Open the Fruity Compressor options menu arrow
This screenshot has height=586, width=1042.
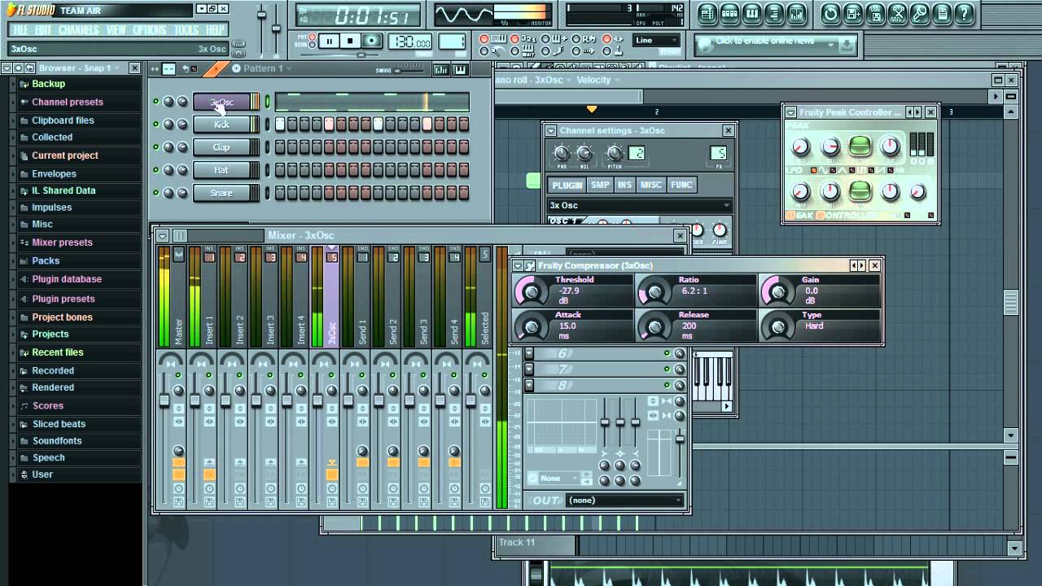(x=518, y=266)
